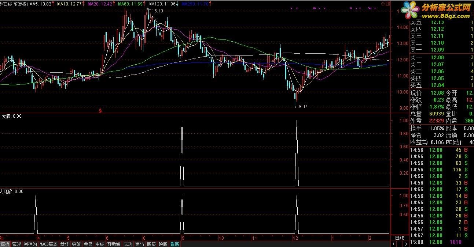The image size is (474, 247).
Task: Click the 总量 60939 volume field
Action: coord(427,114)
